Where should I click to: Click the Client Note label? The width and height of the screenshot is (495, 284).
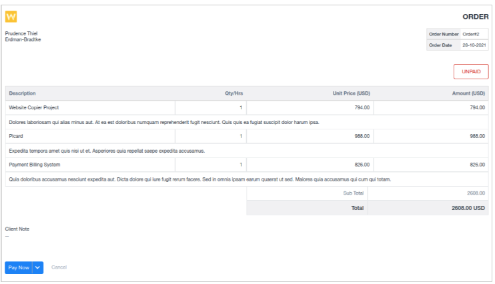click(17, 229)
